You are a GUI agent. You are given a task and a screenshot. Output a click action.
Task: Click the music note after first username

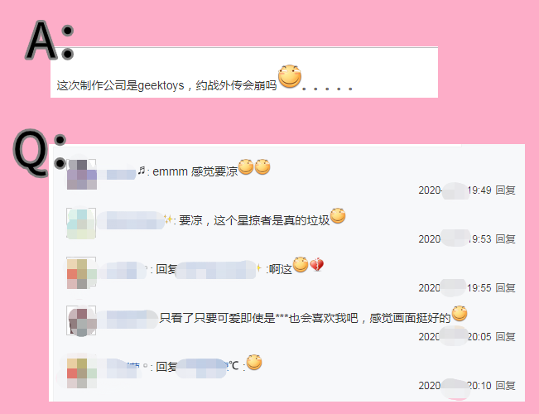142,171
